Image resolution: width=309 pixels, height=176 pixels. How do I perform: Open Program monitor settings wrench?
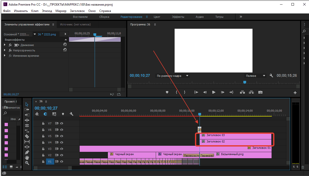pyautogui.click(x=271, y=76)
